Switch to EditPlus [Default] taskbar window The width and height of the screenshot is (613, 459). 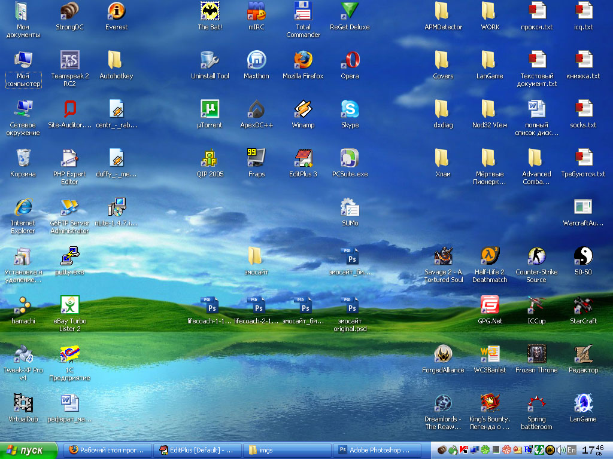(198, 450)
